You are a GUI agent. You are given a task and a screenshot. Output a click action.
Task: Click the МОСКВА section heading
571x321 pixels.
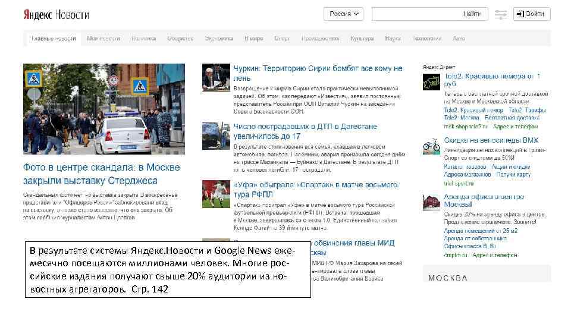447,278
